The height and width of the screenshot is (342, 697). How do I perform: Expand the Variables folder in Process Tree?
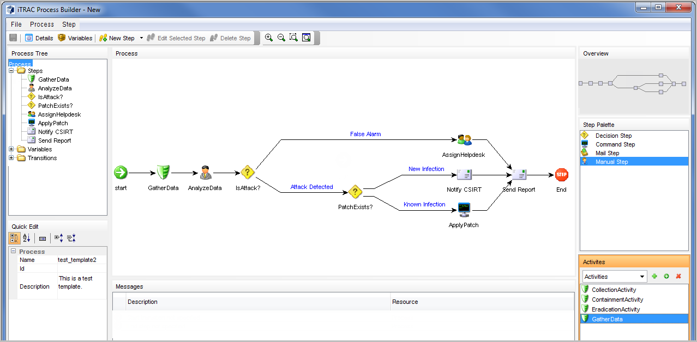point(11,149)
